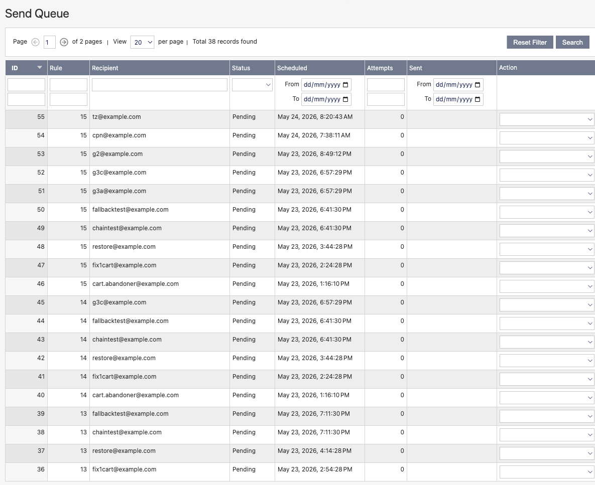The height and width of the screenshot is (485, 595).
Task: Click fallbacktest@example.com in row ID 39
Action: coord(130,414)
